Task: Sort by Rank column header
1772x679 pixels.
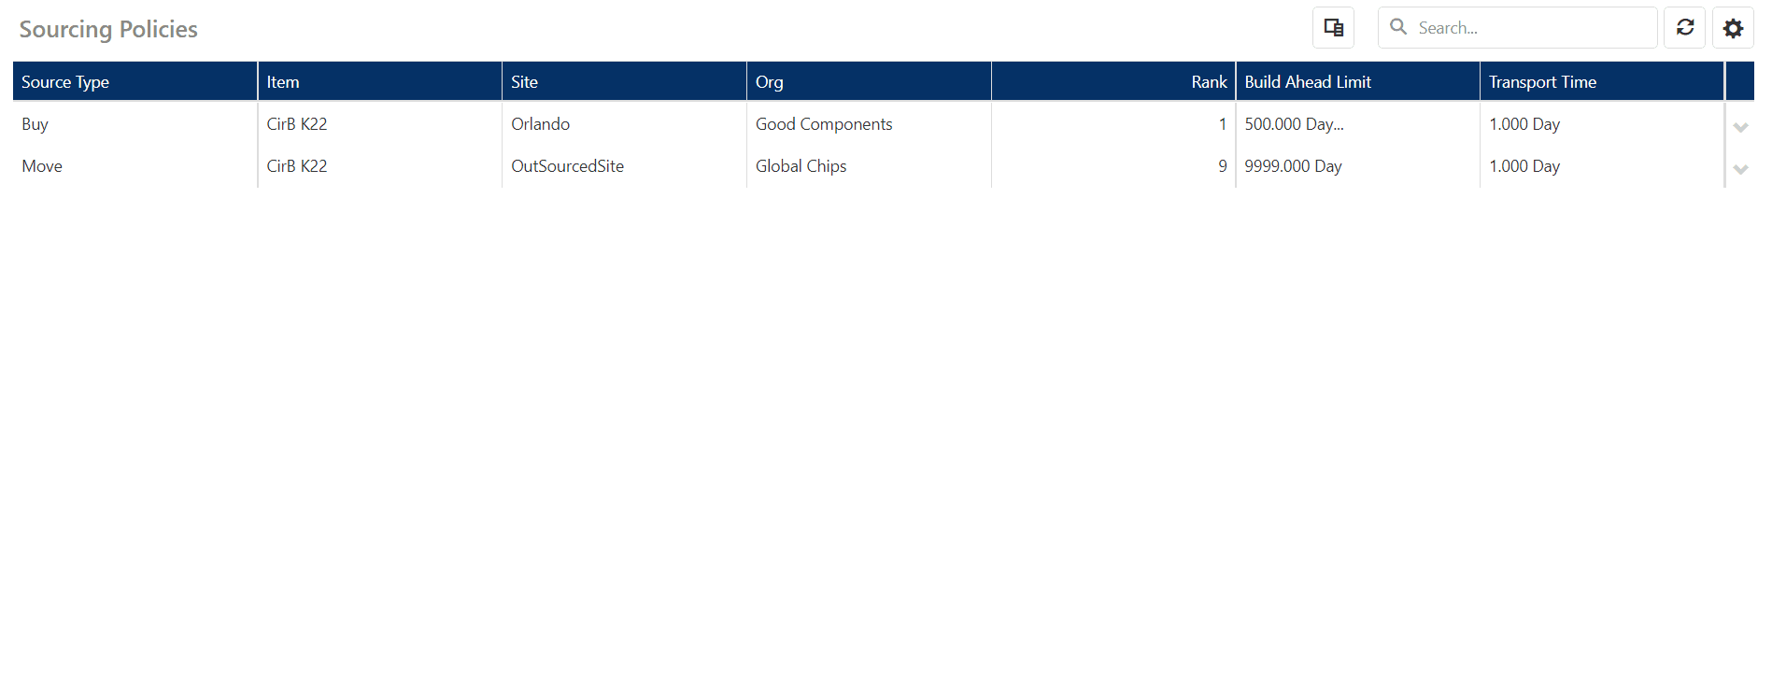Action: tap(1113, 82)
